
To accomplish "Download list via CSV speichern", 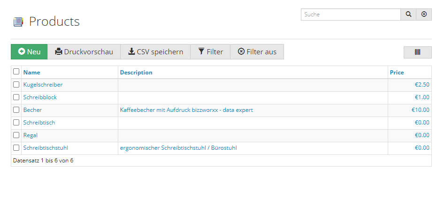I will click(155, 52).
